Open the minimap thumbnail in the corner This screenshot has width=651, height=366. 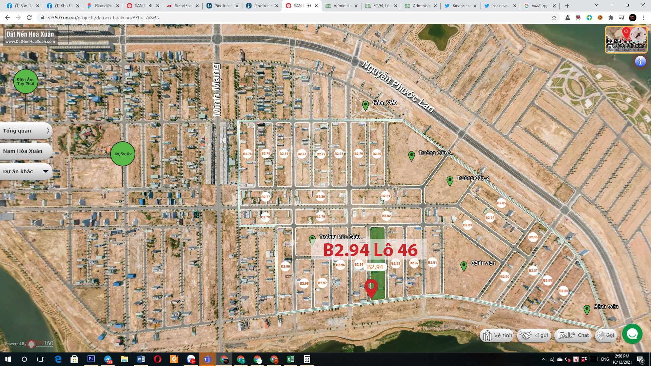[626, 40]
